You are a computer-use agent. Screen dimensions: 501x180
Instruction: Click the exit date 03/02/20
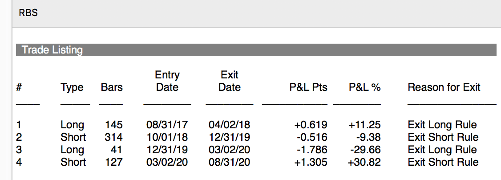(230, 150)
